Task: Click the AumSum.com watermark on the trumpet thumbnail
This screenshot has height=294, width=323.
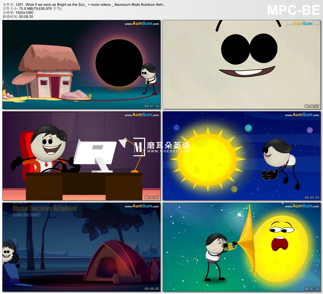Action: click(302, 206)
